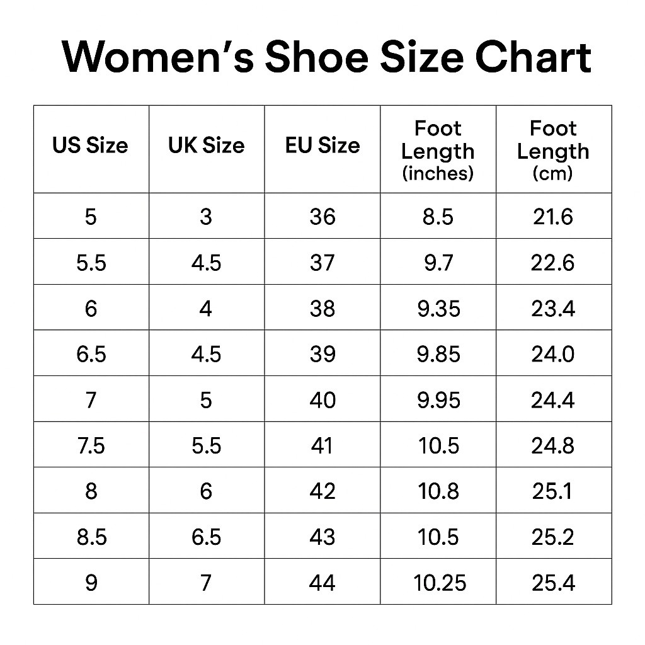The height and width of the screenshot is (645, 645).
Task: Click the UK size 6.5 cell
Action: pos(207,537)
